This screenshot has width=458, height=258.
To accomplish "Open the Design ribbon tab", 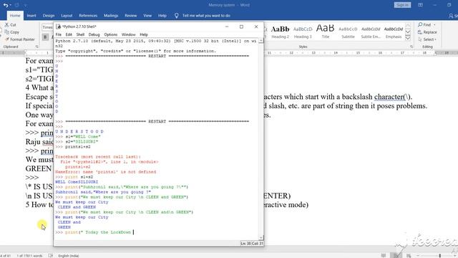I will tap(49, 16).
